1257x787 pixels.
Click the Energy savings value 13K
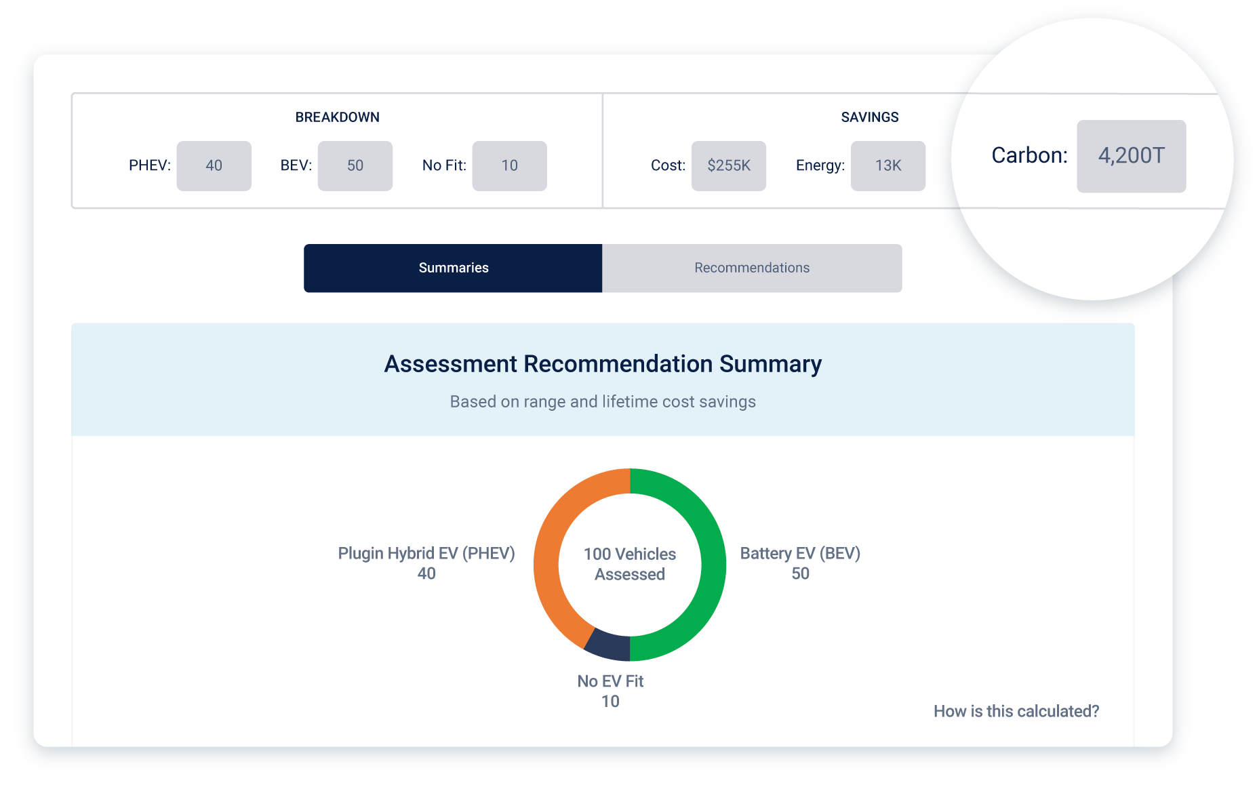pyautogui.click(x=888, y=165)
